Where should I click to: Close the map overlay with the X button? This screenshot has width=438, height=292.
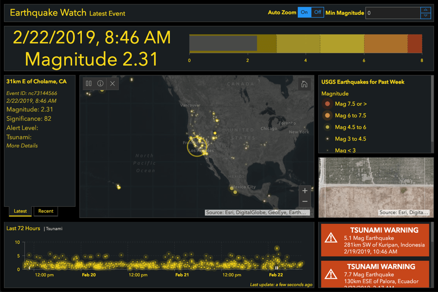(112, 83)
